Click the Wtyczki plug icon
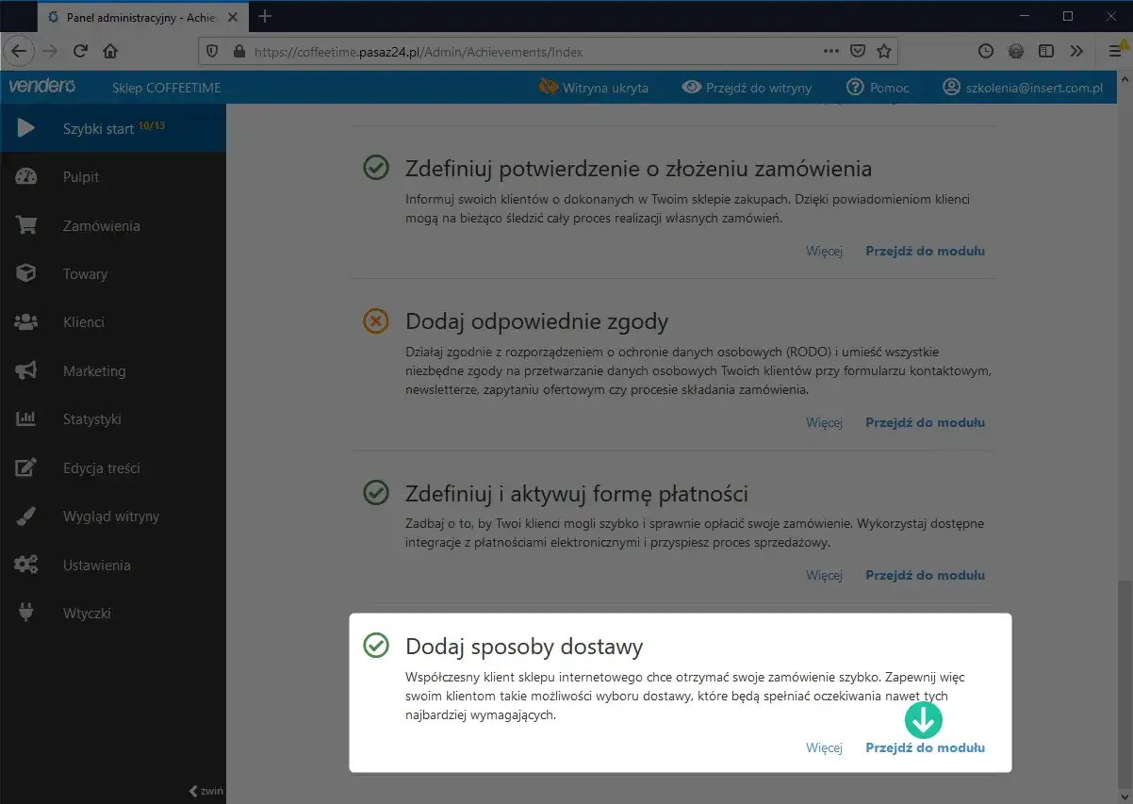 point(26,613)
